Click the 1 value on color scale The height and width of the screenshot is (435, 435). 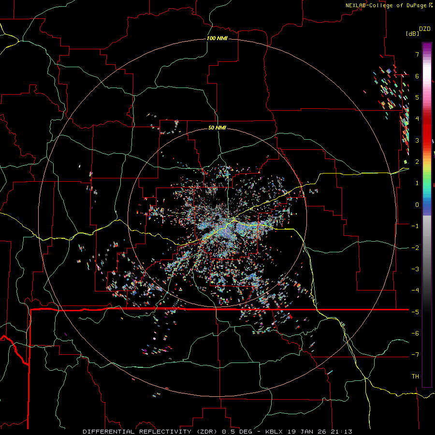(x=417, y=183)
